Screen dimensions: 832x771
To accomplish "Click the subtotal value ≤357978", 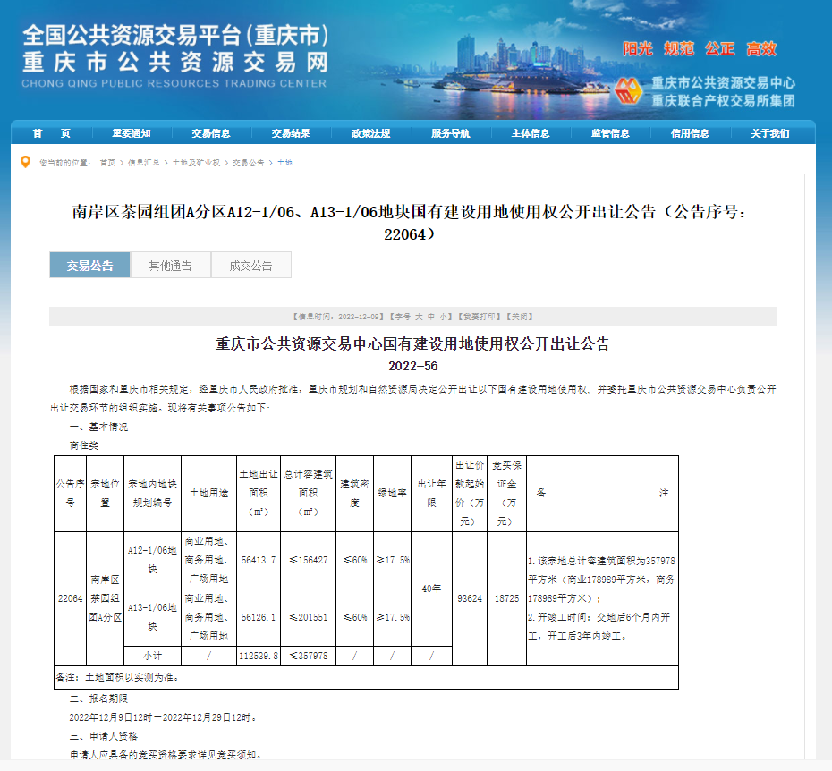I will pos(309,656).
